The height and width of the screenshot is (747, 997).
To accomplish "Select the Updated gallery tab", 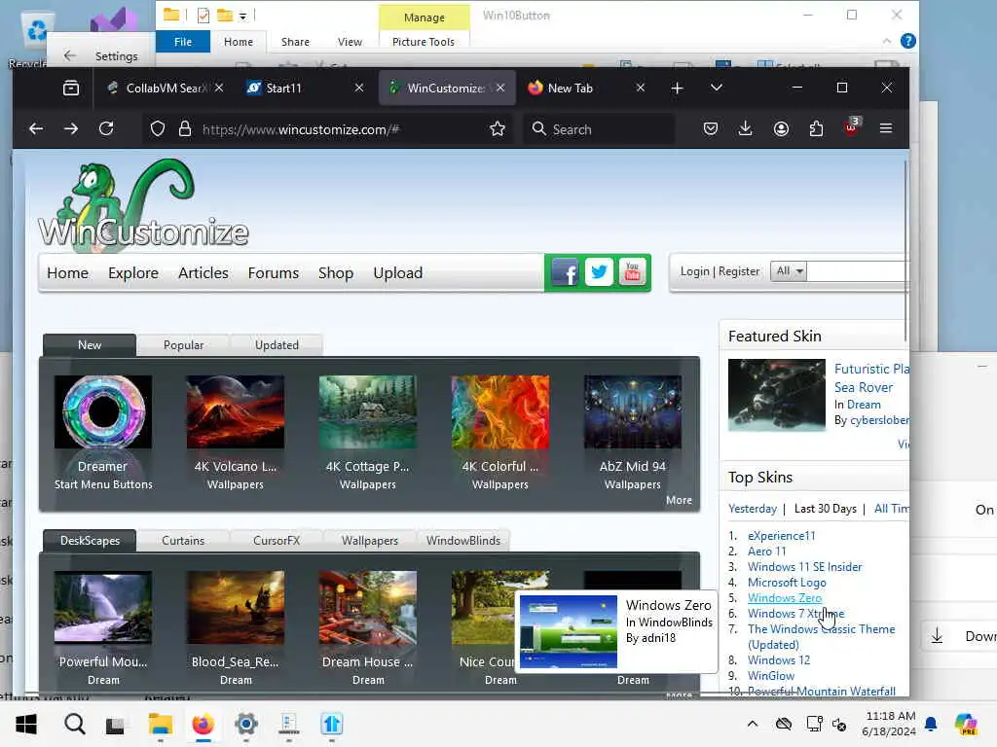I will 277,345.
